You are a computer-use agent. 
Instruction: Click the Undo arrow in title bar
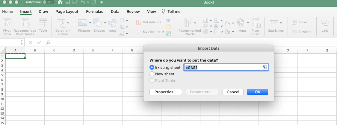point(83,2)
